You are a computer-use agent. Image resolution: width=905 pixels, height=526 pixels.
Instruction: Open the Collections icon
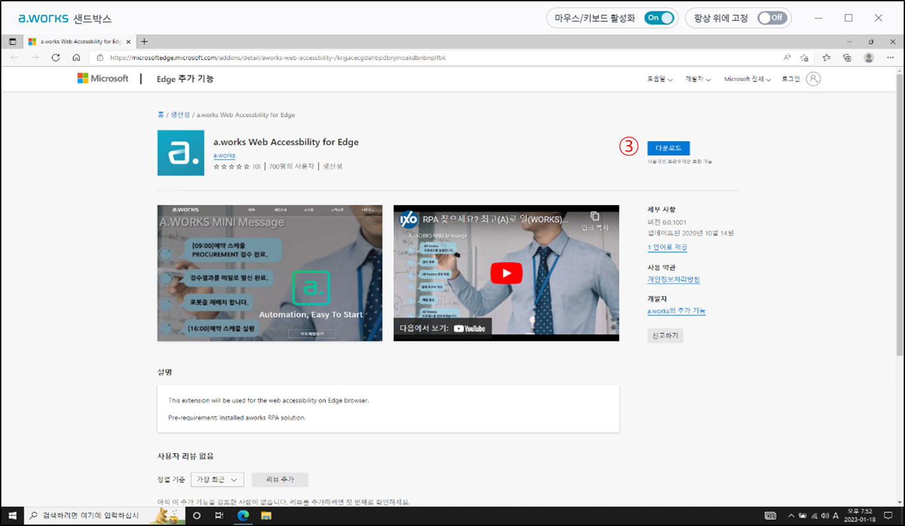tap(848, 57)
